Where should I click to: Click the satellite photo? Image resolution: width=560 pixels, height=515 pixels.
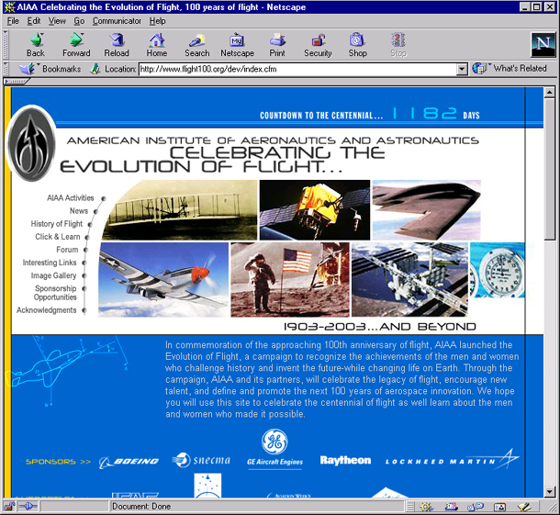point(315,210)
